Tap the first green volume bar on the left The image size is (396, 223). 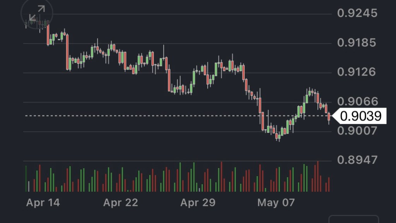pos(26,178)
